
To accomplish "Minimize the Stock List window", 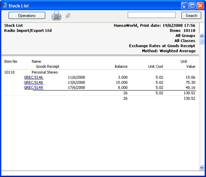I will point(185,6).
